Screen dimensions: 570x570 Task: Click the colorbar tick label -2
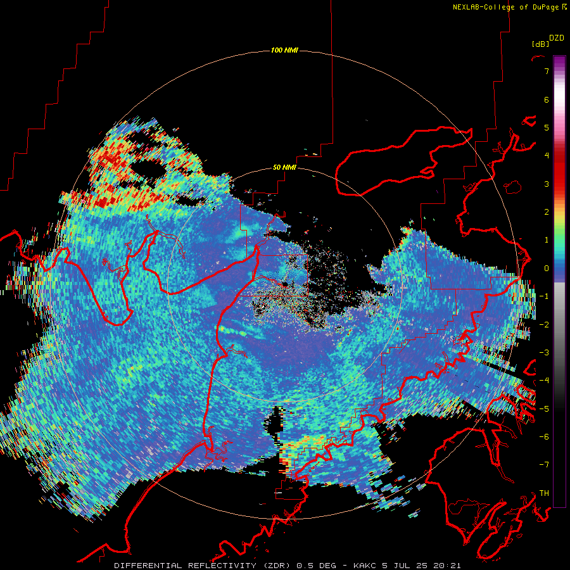pos(544,324)
